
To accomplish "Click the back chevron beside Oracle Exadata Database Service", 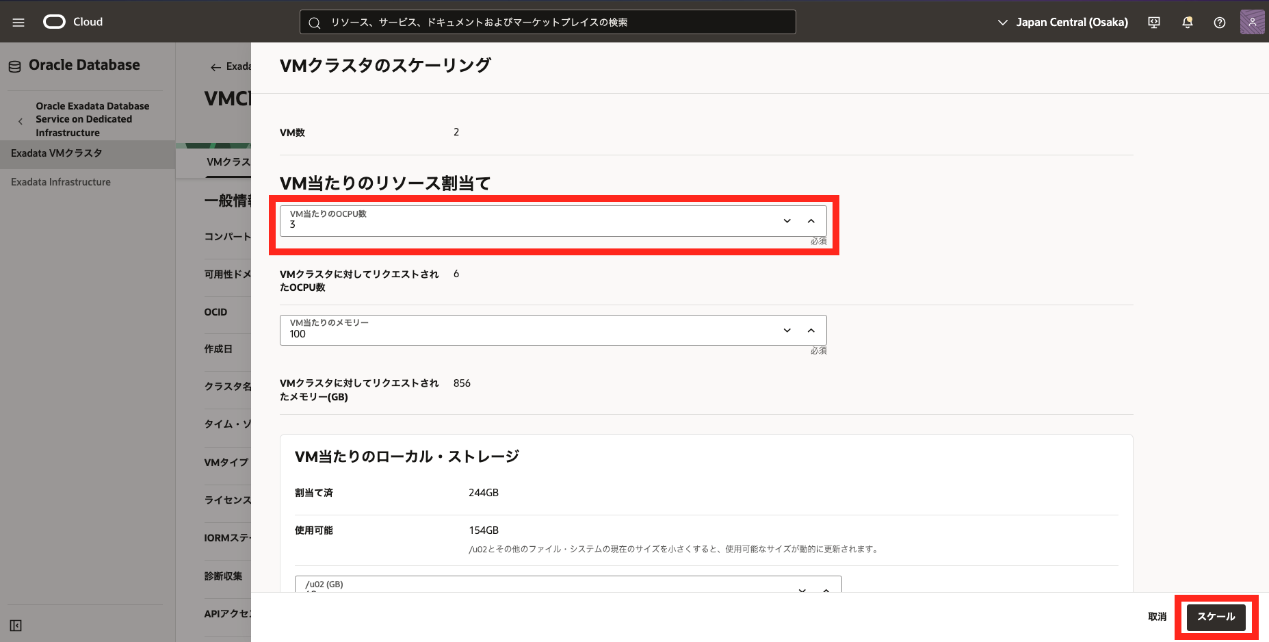I will coord(21,121).
